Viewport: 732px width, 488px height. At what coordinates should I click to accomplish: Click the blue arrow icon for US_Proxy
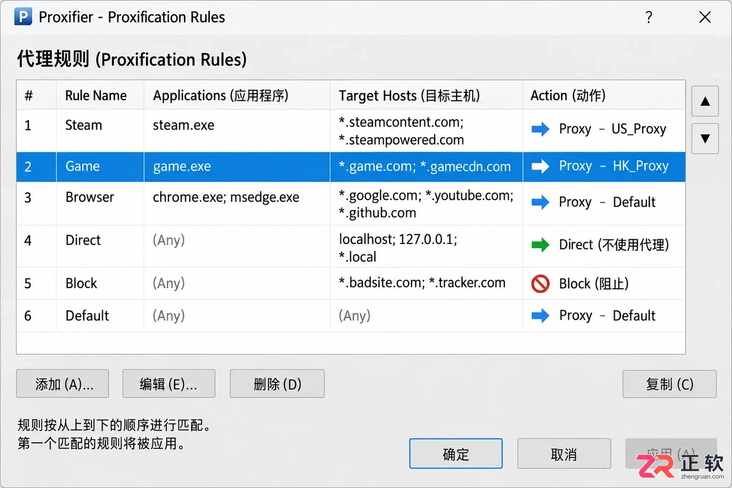click(540, 129)
